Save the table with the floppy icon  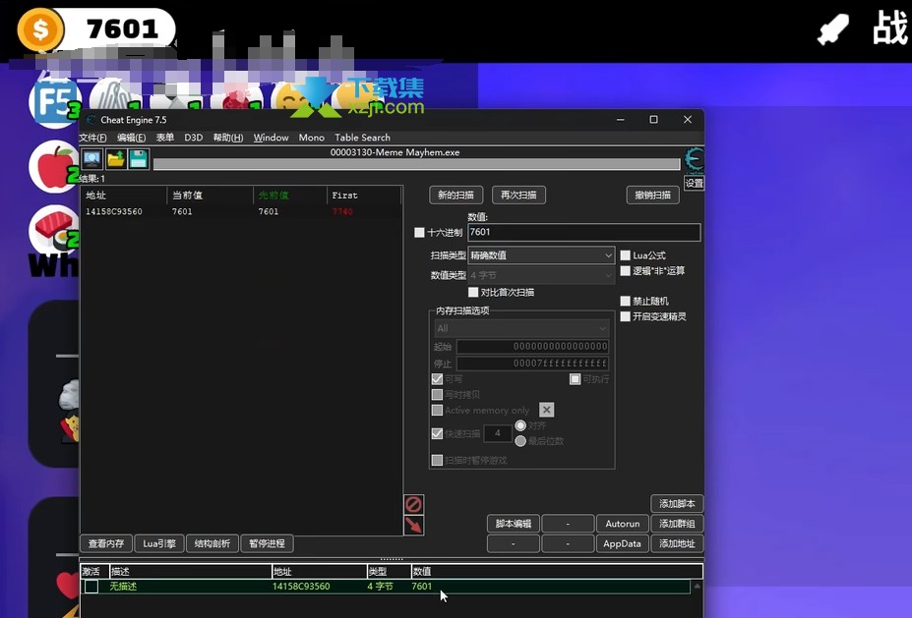tap(139, 159)
